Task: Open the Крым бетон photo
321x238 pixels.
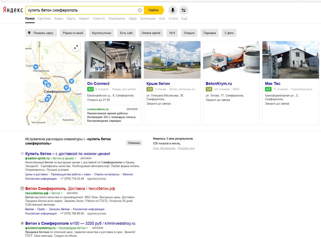Action: pos(172,60)
